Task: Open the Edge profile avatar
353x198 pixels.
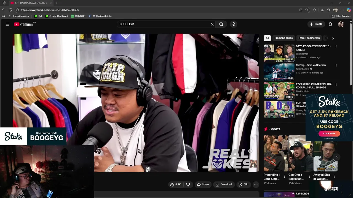Action: 335,10
